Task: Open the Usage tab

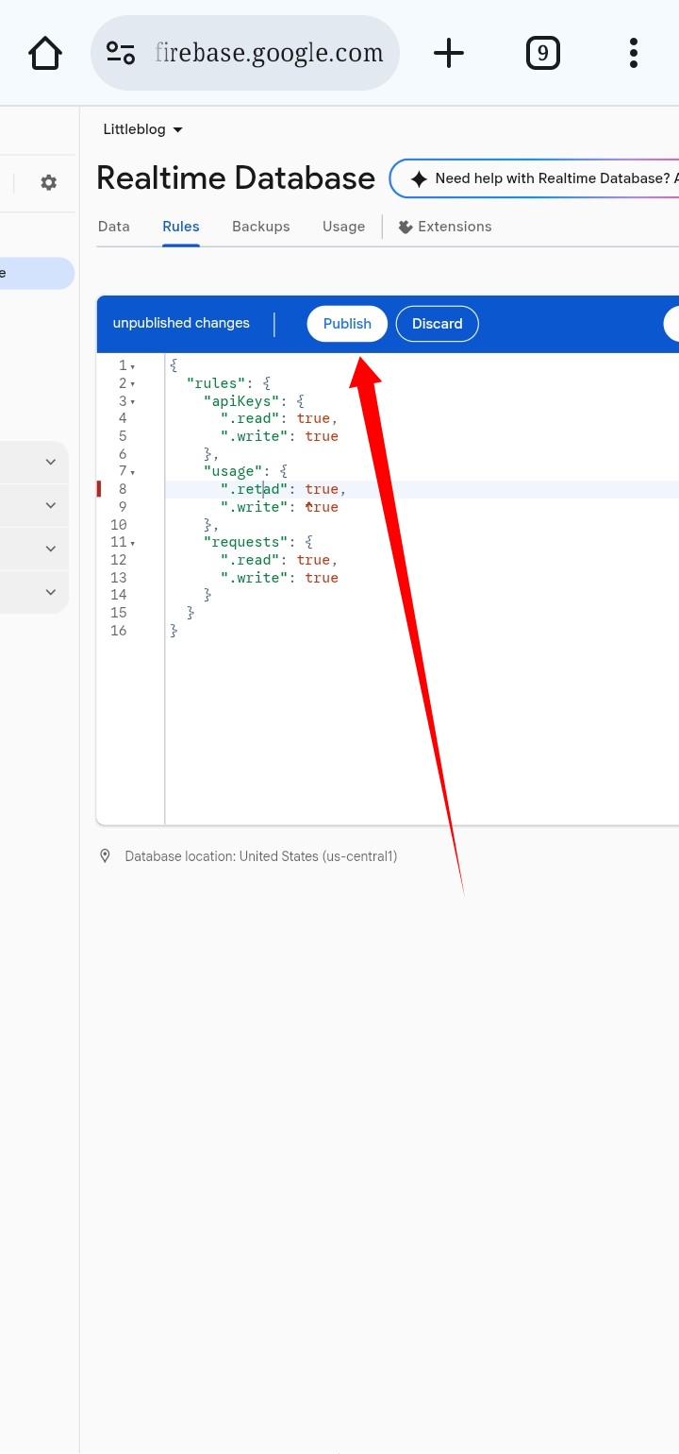Action: pyautogui.click(x=343, y=227)
